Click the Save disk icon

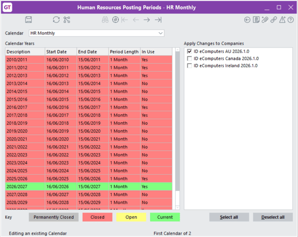pos(29,20)
